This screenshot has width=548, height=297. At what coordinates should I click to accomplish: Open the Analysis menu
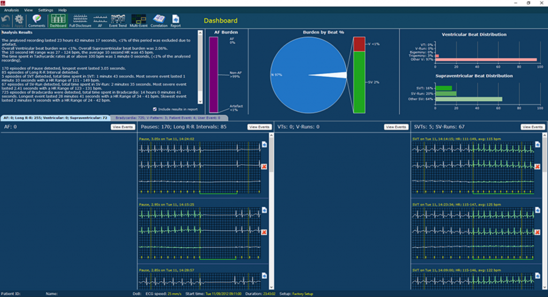(x=11, y=10)
